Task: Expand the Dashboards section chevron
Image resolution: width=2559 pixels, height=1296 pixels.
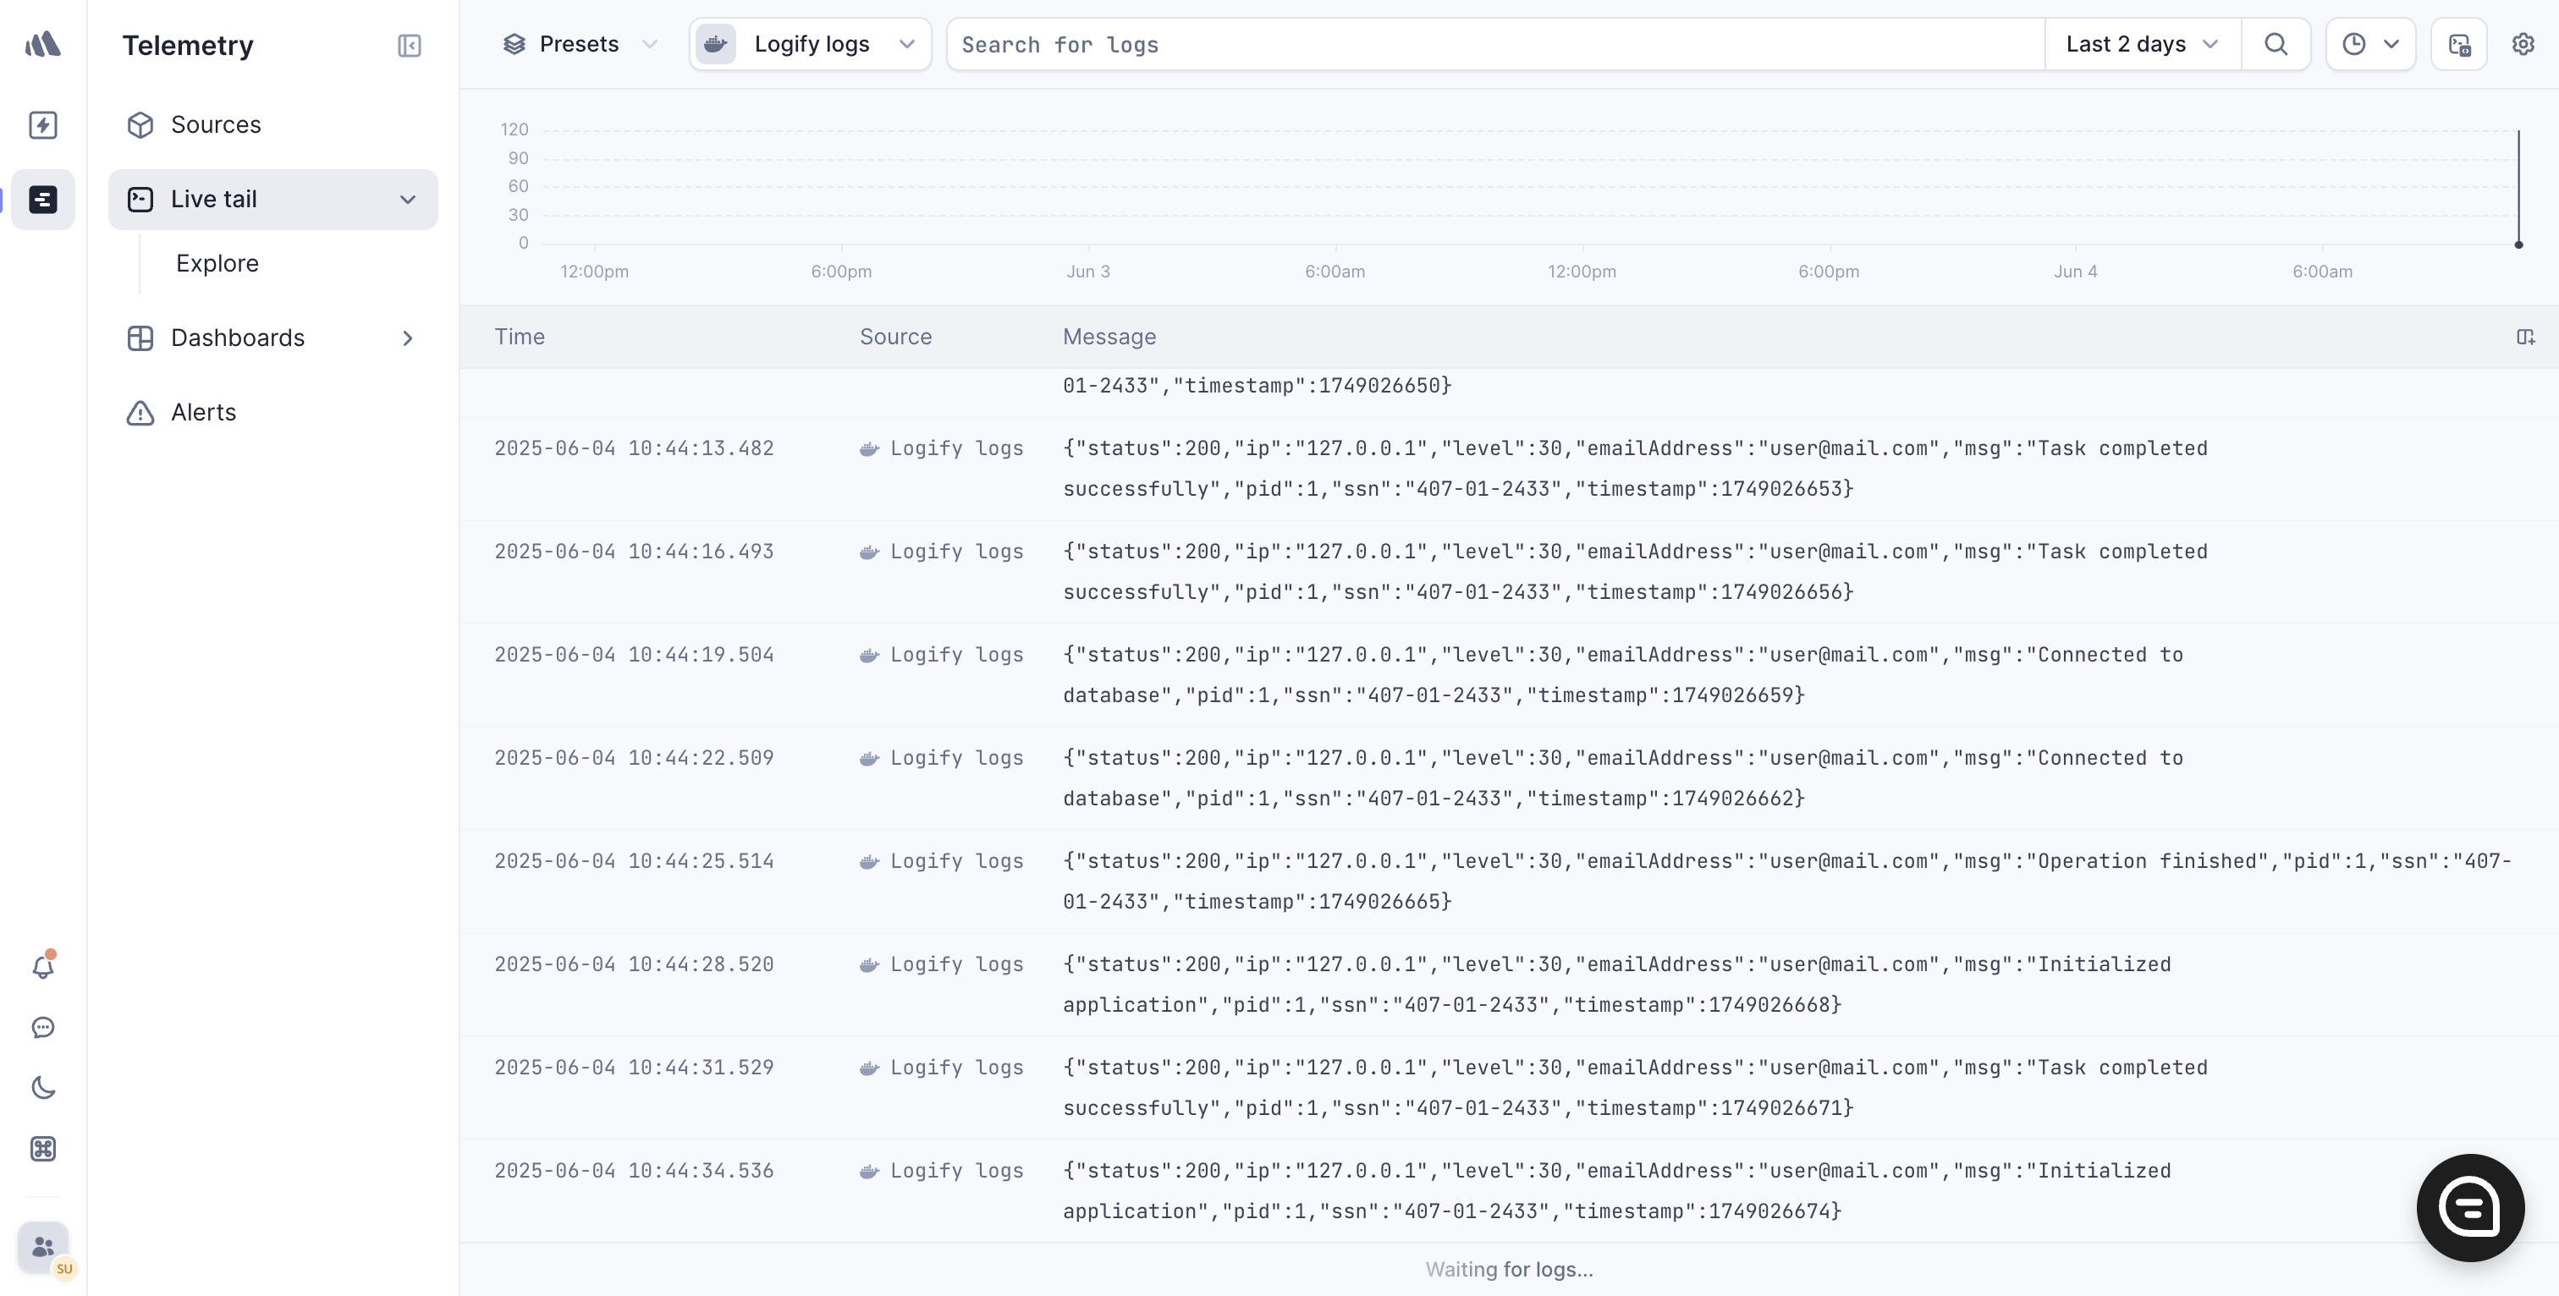Action: [407, 338]
